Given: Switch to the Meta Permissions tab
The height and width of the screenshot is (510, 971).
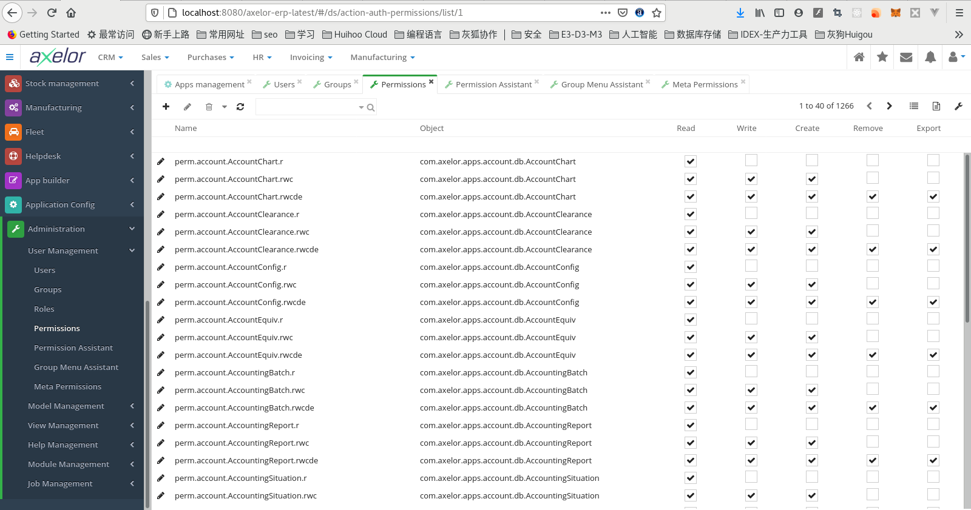Looking at the screenshot, I should click(705, 84).
